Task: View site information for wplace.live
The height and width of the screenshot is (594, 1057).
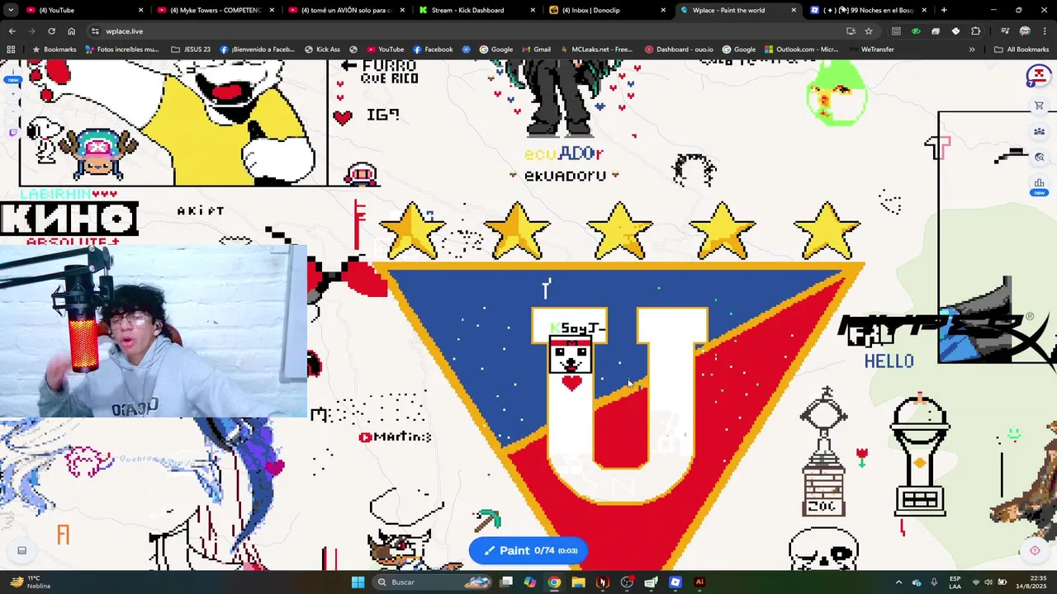Action: tap(95, 31)
